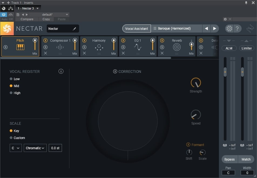
Task: Click the Match button
Action: 246,159
